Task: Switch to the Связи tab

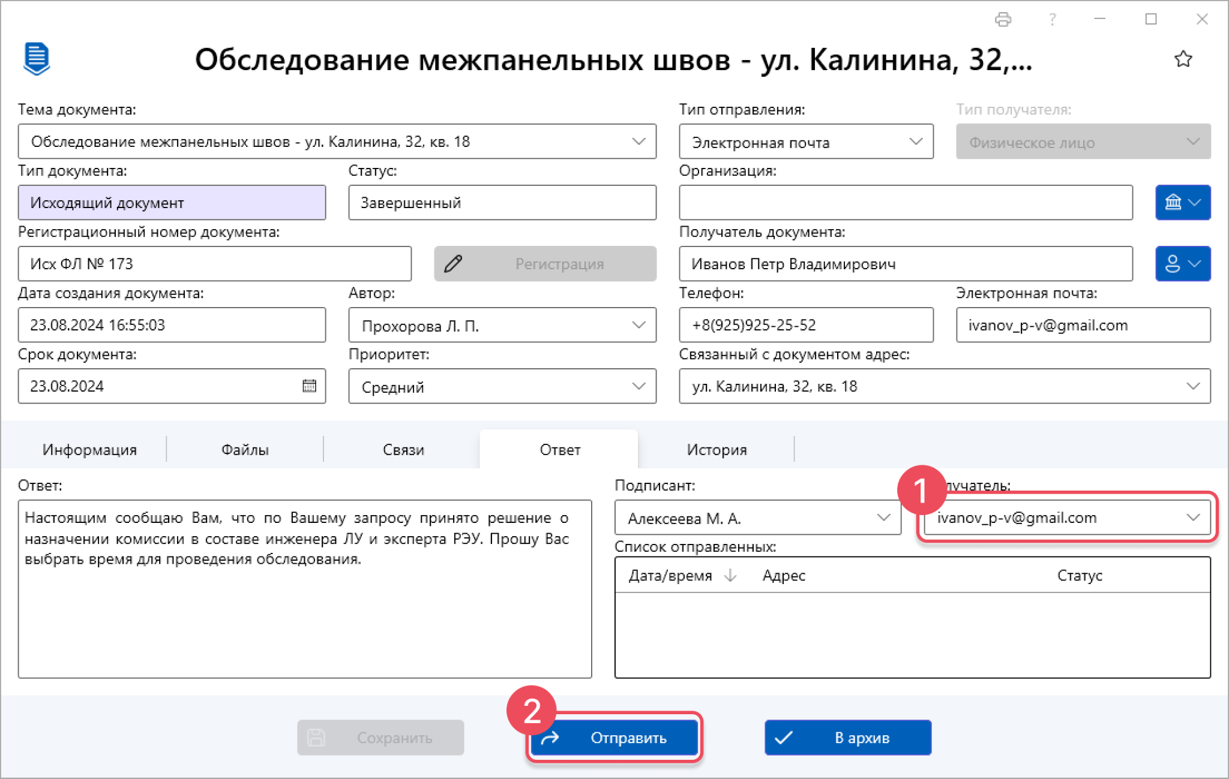Action: pos(403,449)
